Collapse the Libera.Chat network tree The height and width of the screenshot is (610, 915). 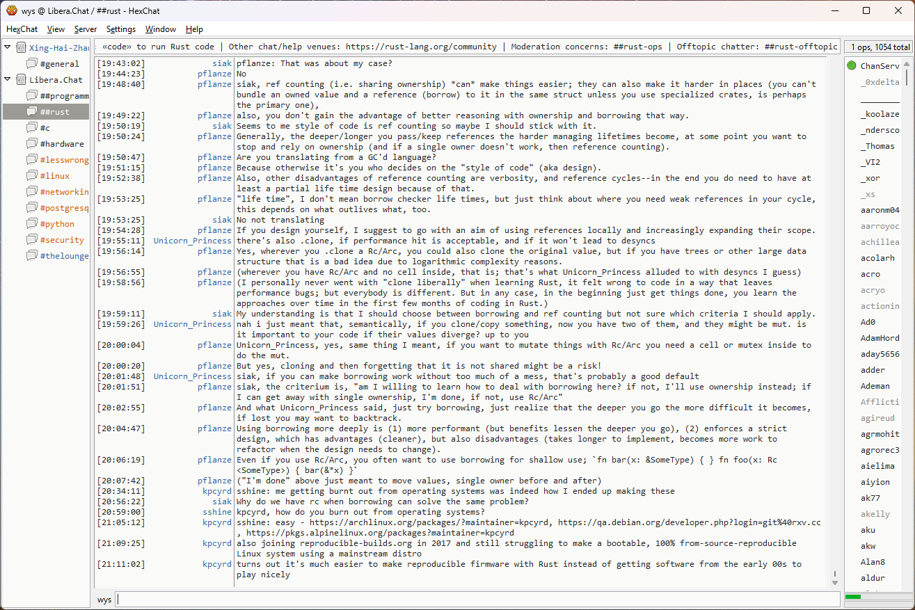8,79
